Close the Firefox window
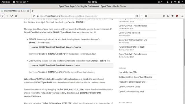Viewport: 185px width, 104px height. [182, 6]
